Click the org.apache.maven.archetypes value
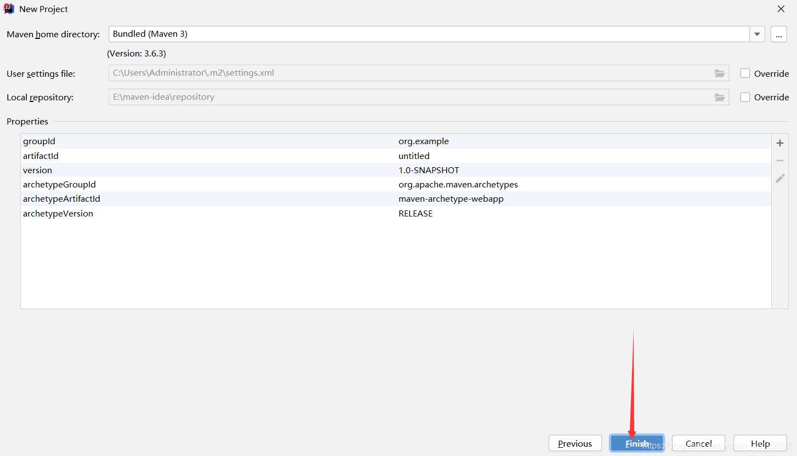Screen dimensions: 797x456 [x=458, y=185]
